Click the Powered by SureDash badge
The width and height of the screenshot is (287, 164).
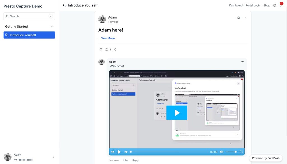(266, 158)
